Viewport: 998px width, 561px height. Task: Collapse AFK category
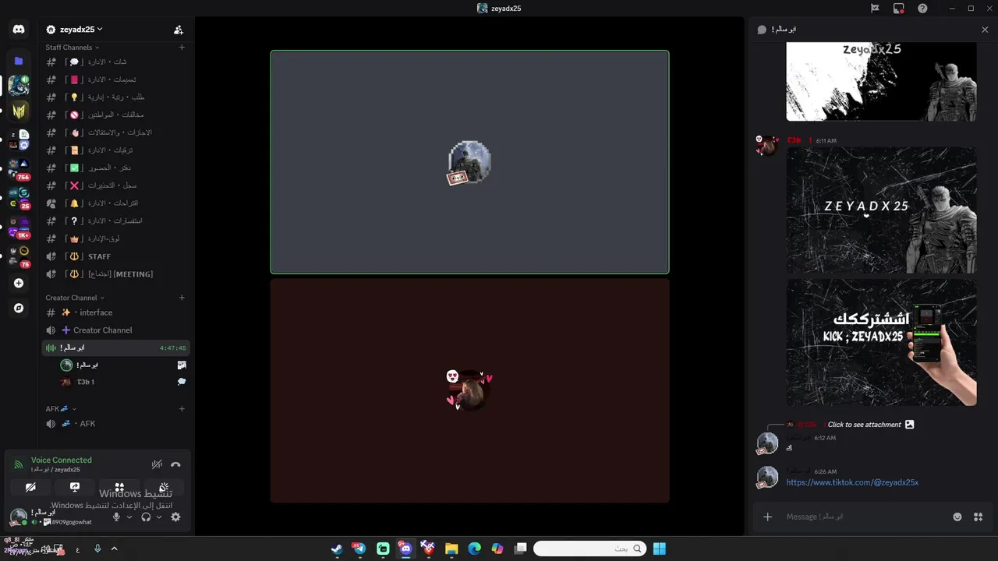(61, 408)
